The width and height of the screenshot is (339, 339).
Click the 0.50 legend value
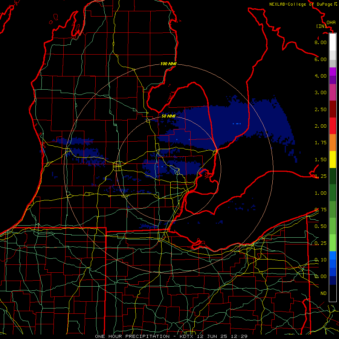pos(321,226)
